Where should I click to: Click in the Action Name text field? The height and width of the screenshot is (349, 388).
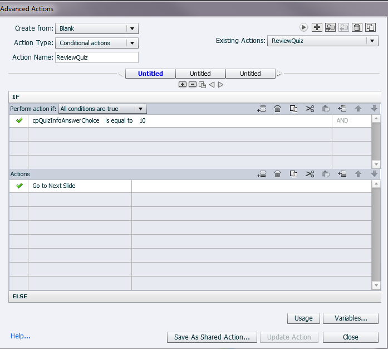[x=96, y=57]
